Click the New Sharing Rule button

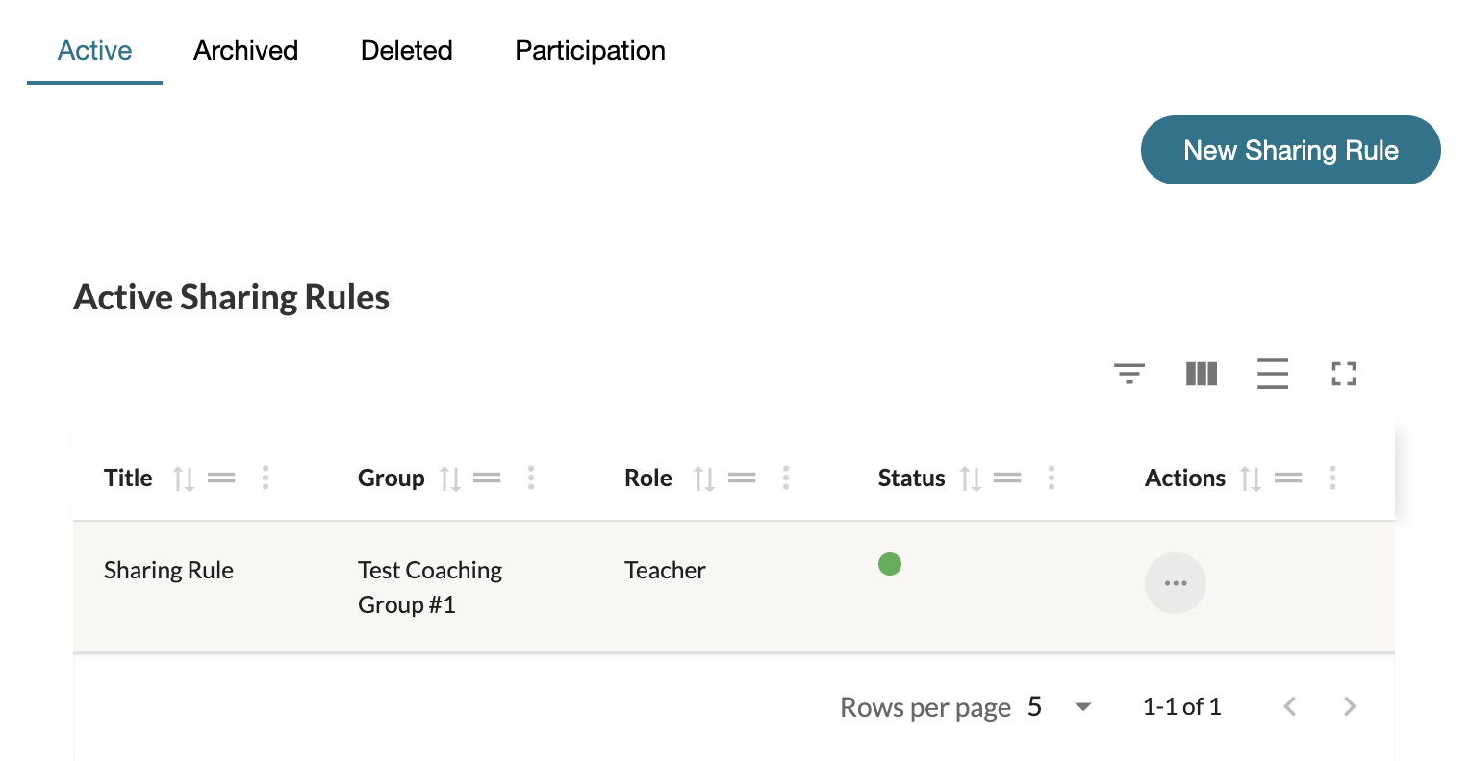[1290, 151]
